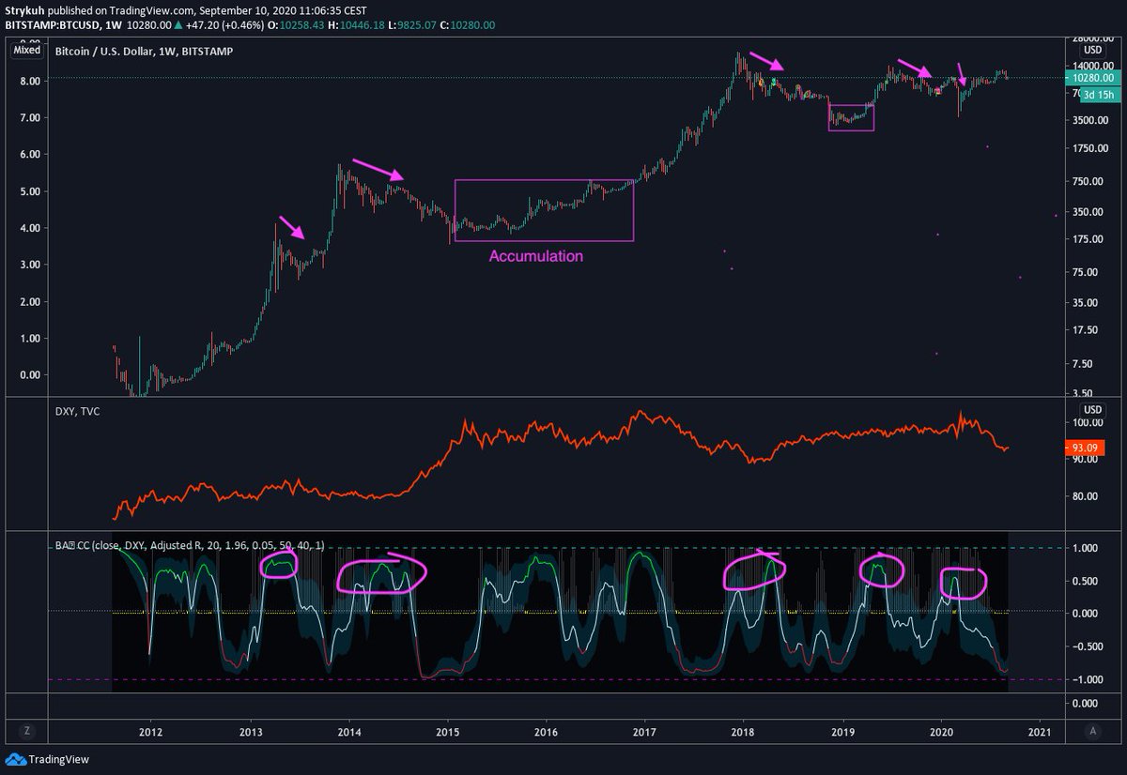Click the 350.00 price axis value
The image size is (1127, 775).
pos(1089,213)
